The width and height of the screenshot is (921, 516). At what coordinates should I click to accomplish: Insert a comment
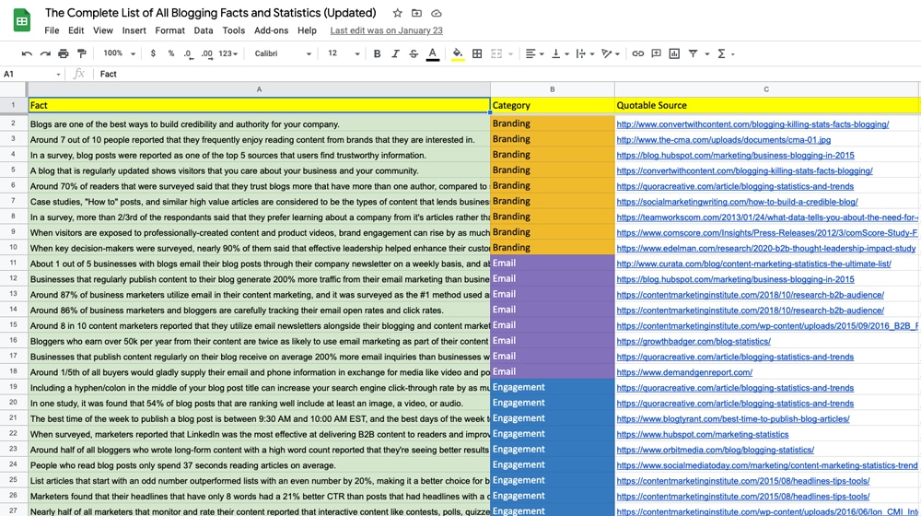[x=656, y=53]
